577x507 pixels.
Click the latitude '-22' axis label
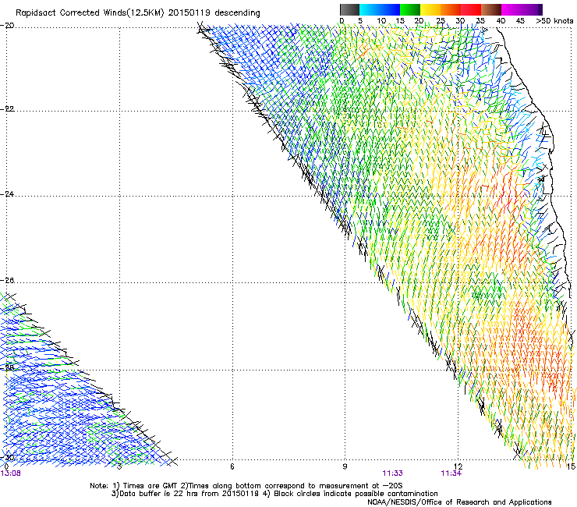[7, 108]
